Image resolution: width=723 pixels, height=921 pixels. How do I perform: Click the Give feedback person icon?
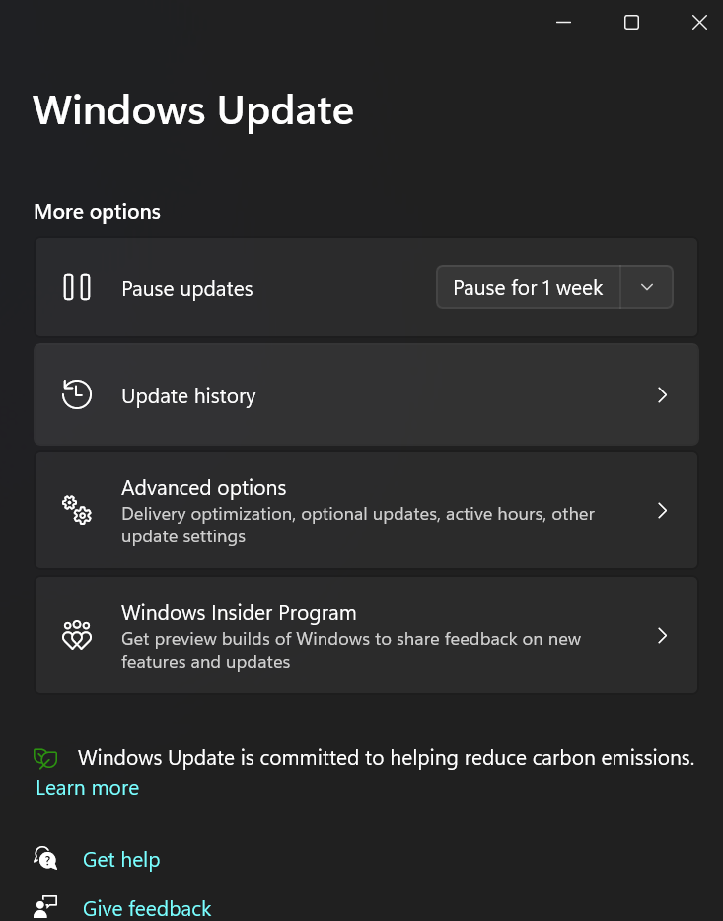(x=45, y=906)
